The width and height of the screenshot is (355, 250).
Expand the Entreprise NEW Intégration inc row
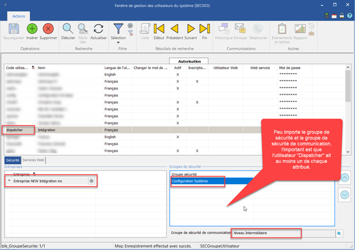pos(8,181)
